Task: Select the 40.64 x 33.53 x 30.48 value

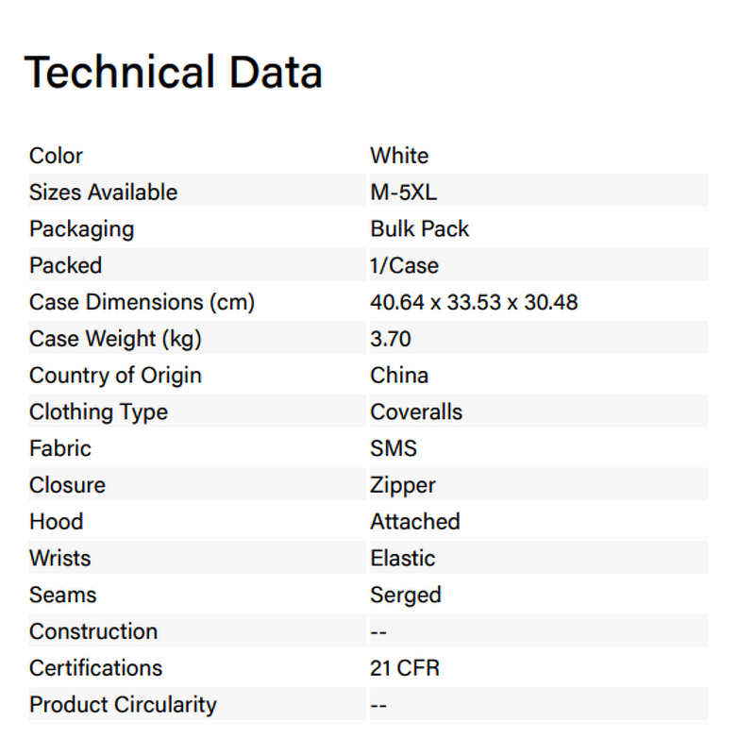Action: point(474,302)
